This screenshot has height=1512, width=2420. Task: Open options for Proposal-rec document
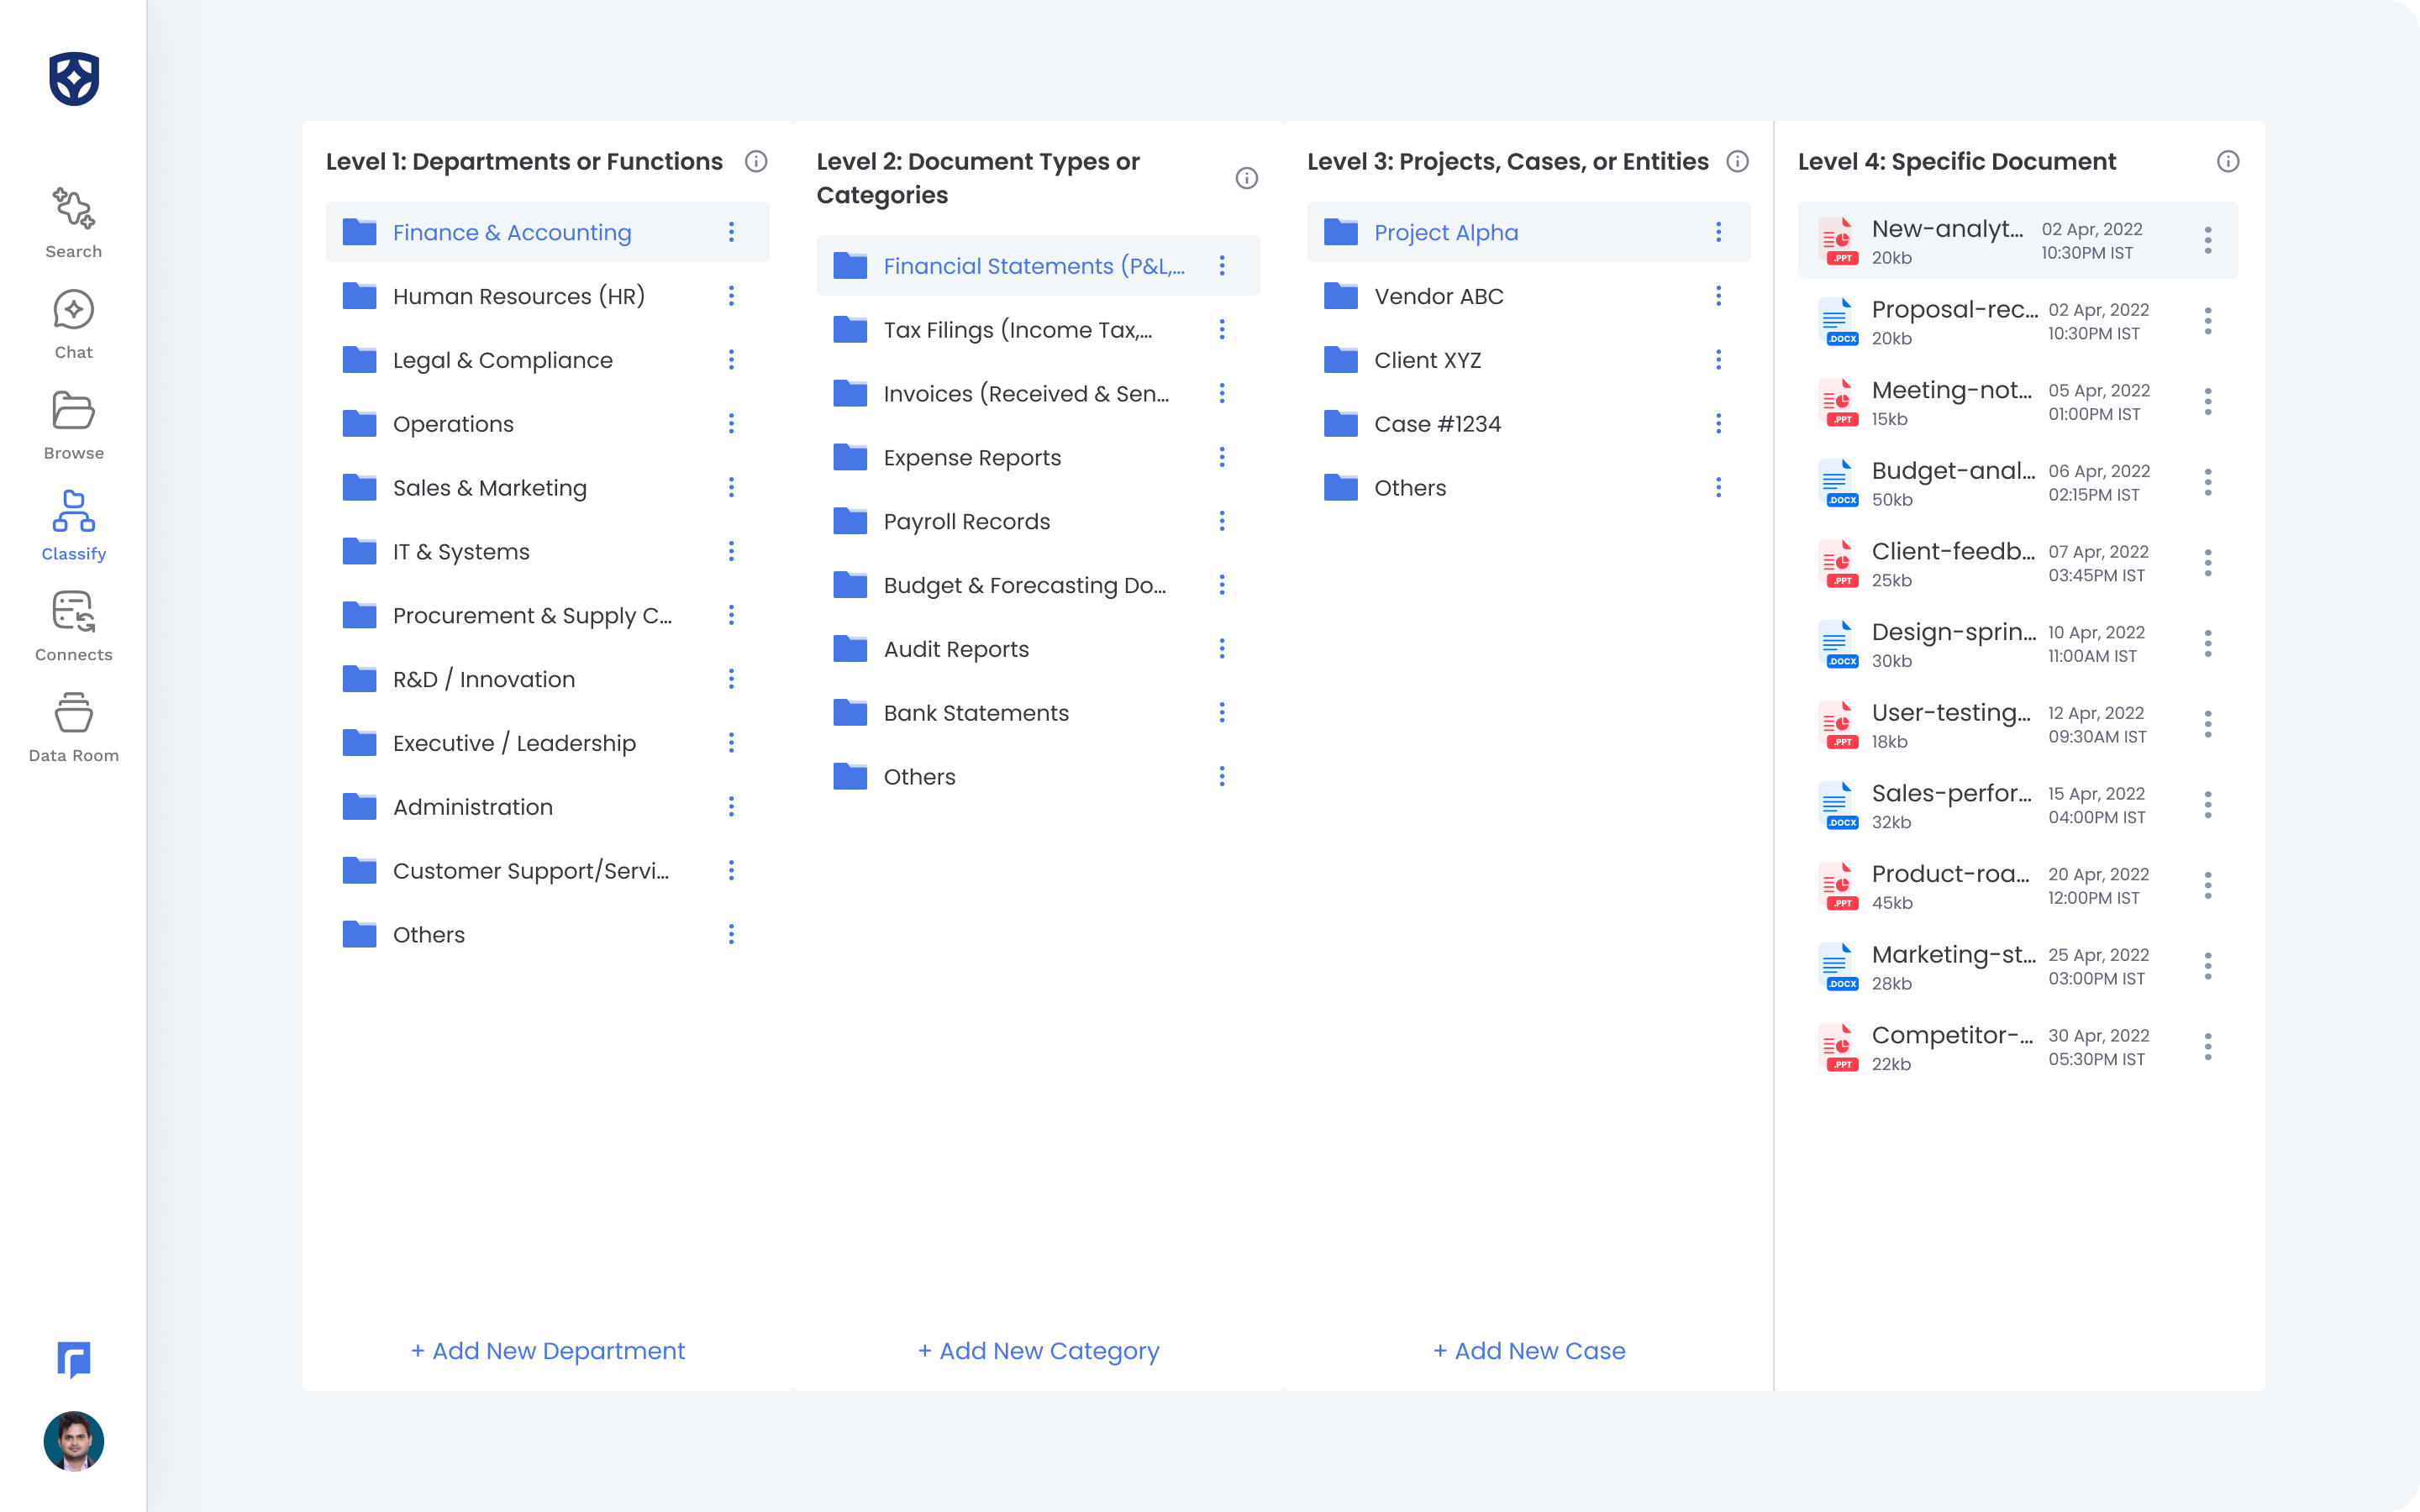point(2208,321)
